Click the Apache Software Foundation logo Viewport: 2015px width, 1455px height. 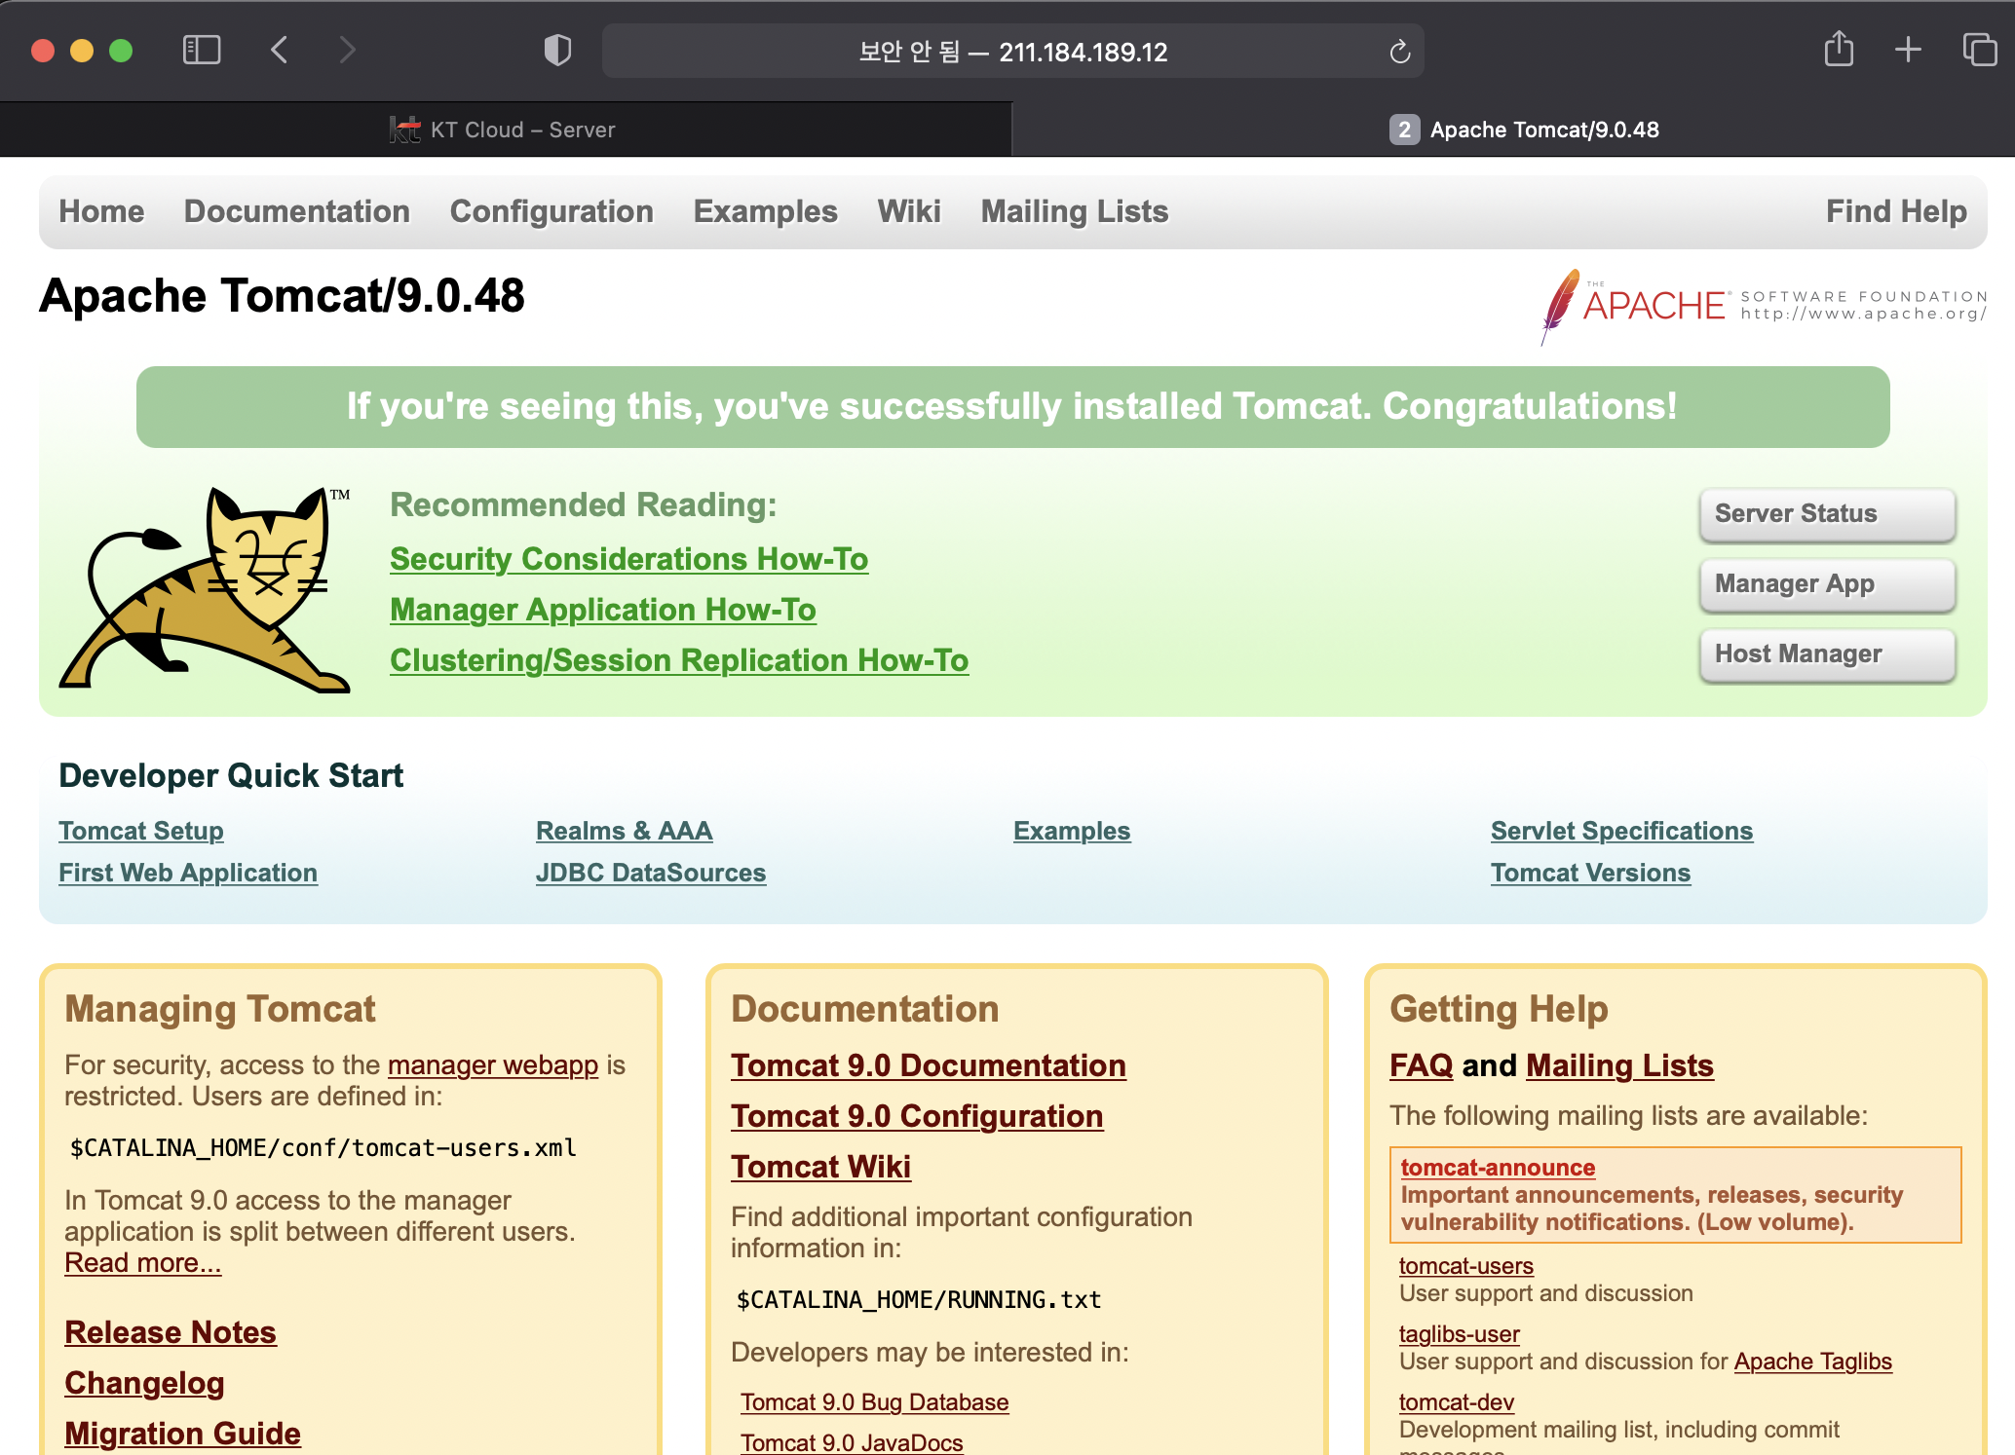coord(1762,306)
